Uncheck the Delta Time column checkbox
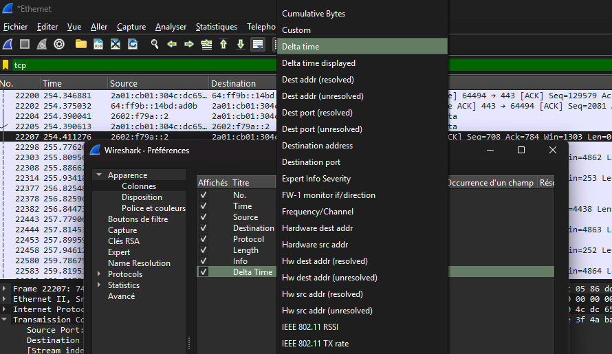612x354 pixels. tap(203, 272)
